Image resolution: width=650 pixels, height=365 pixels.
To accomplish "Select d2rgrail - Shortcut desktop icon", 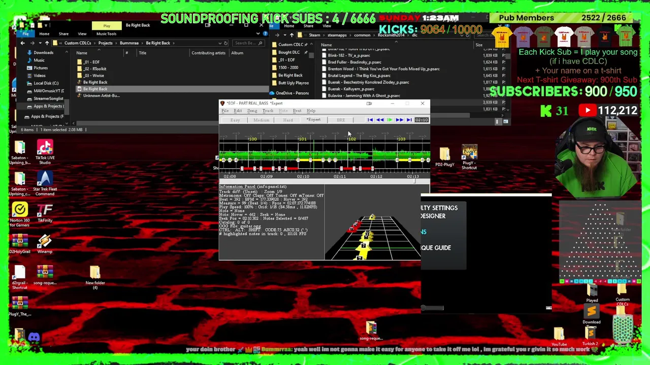I will click(20, 278).
